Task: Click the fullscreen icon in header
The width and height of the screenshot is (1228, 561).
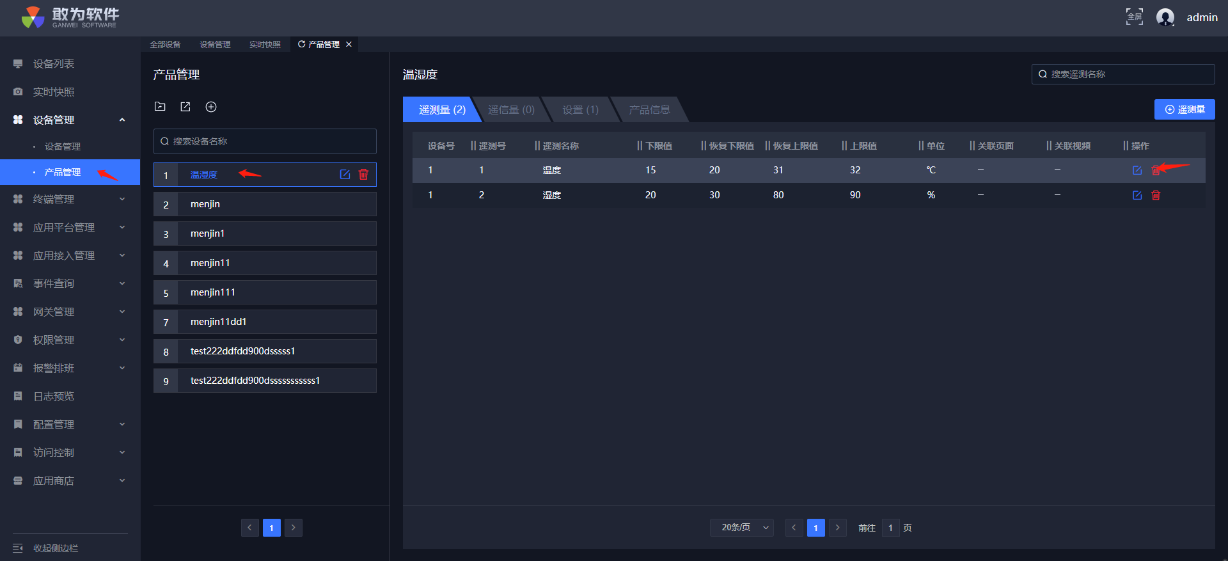Action: pos(1135,17)
